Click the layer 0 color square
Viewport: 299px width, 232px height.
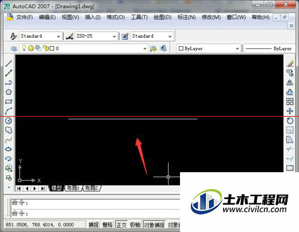tap(52, 48)
